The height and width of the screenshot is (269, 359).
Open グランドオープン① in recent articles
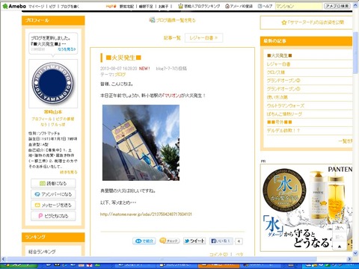(283, 89)
